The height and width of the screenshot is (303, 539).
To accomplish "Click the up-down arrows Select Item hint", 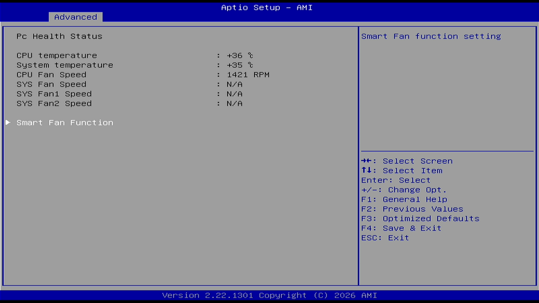I will pos(402,171).
